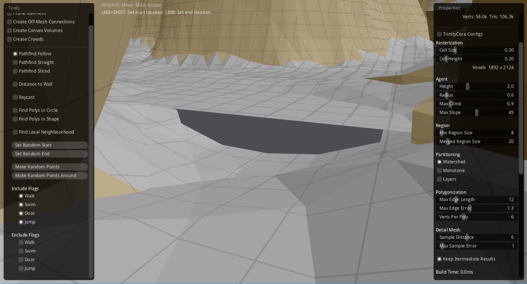Enable Walk in Exclude Flags
Viewport: 527px width, 284px height.
click(27, 242)
